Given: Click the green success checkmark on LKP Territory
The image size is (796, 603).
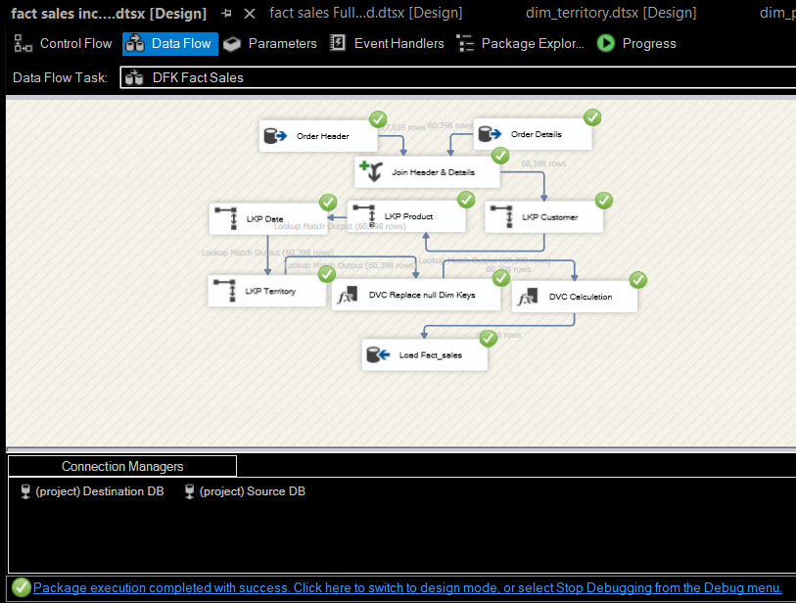Looking at the screenshot, I should [327, 274].
